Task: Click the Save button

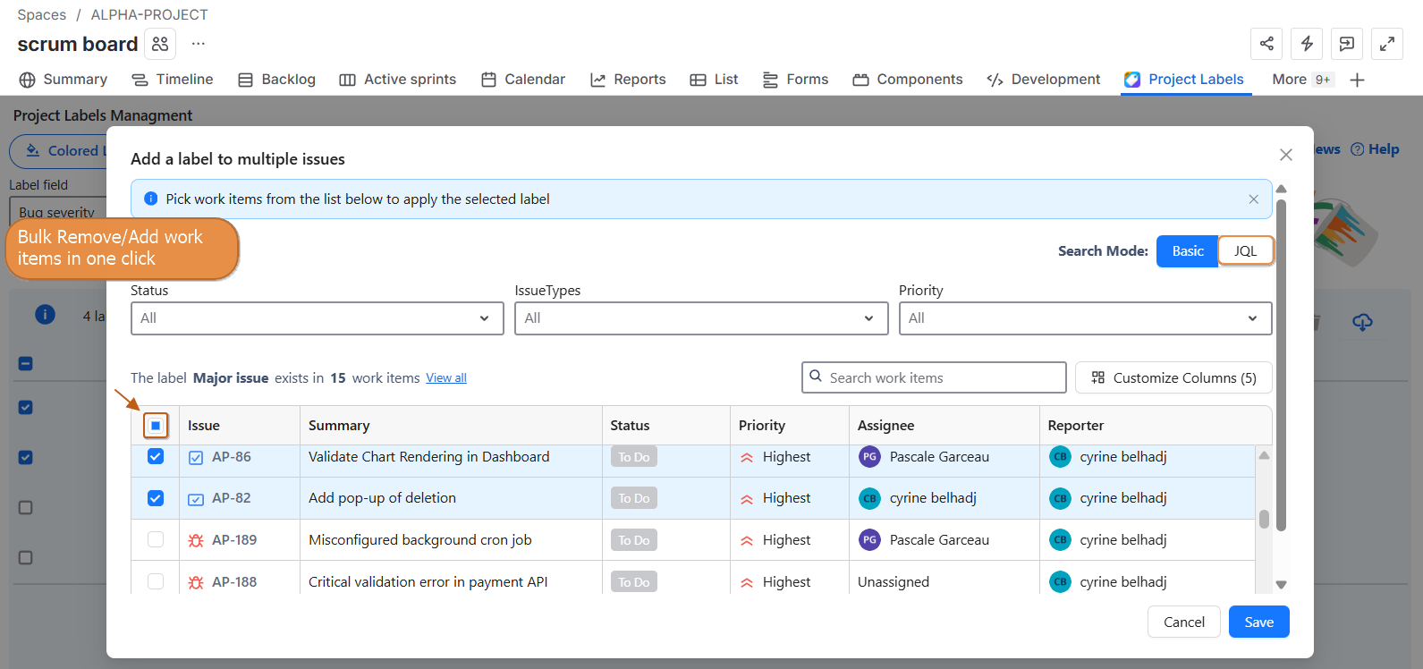Action: pyautogui.click(x=1258, y=622)
